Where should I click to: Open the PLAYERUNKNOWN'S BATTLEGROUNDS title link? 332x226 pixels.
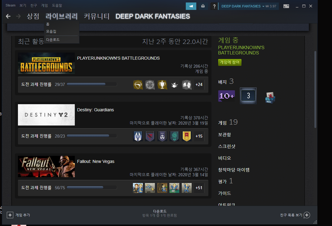(x=118, y=58)
